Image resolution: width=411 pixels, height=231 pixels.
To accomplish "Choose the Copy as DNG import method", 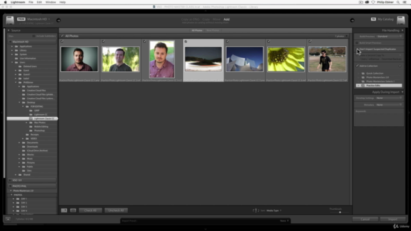I will [x=190, y=19].
